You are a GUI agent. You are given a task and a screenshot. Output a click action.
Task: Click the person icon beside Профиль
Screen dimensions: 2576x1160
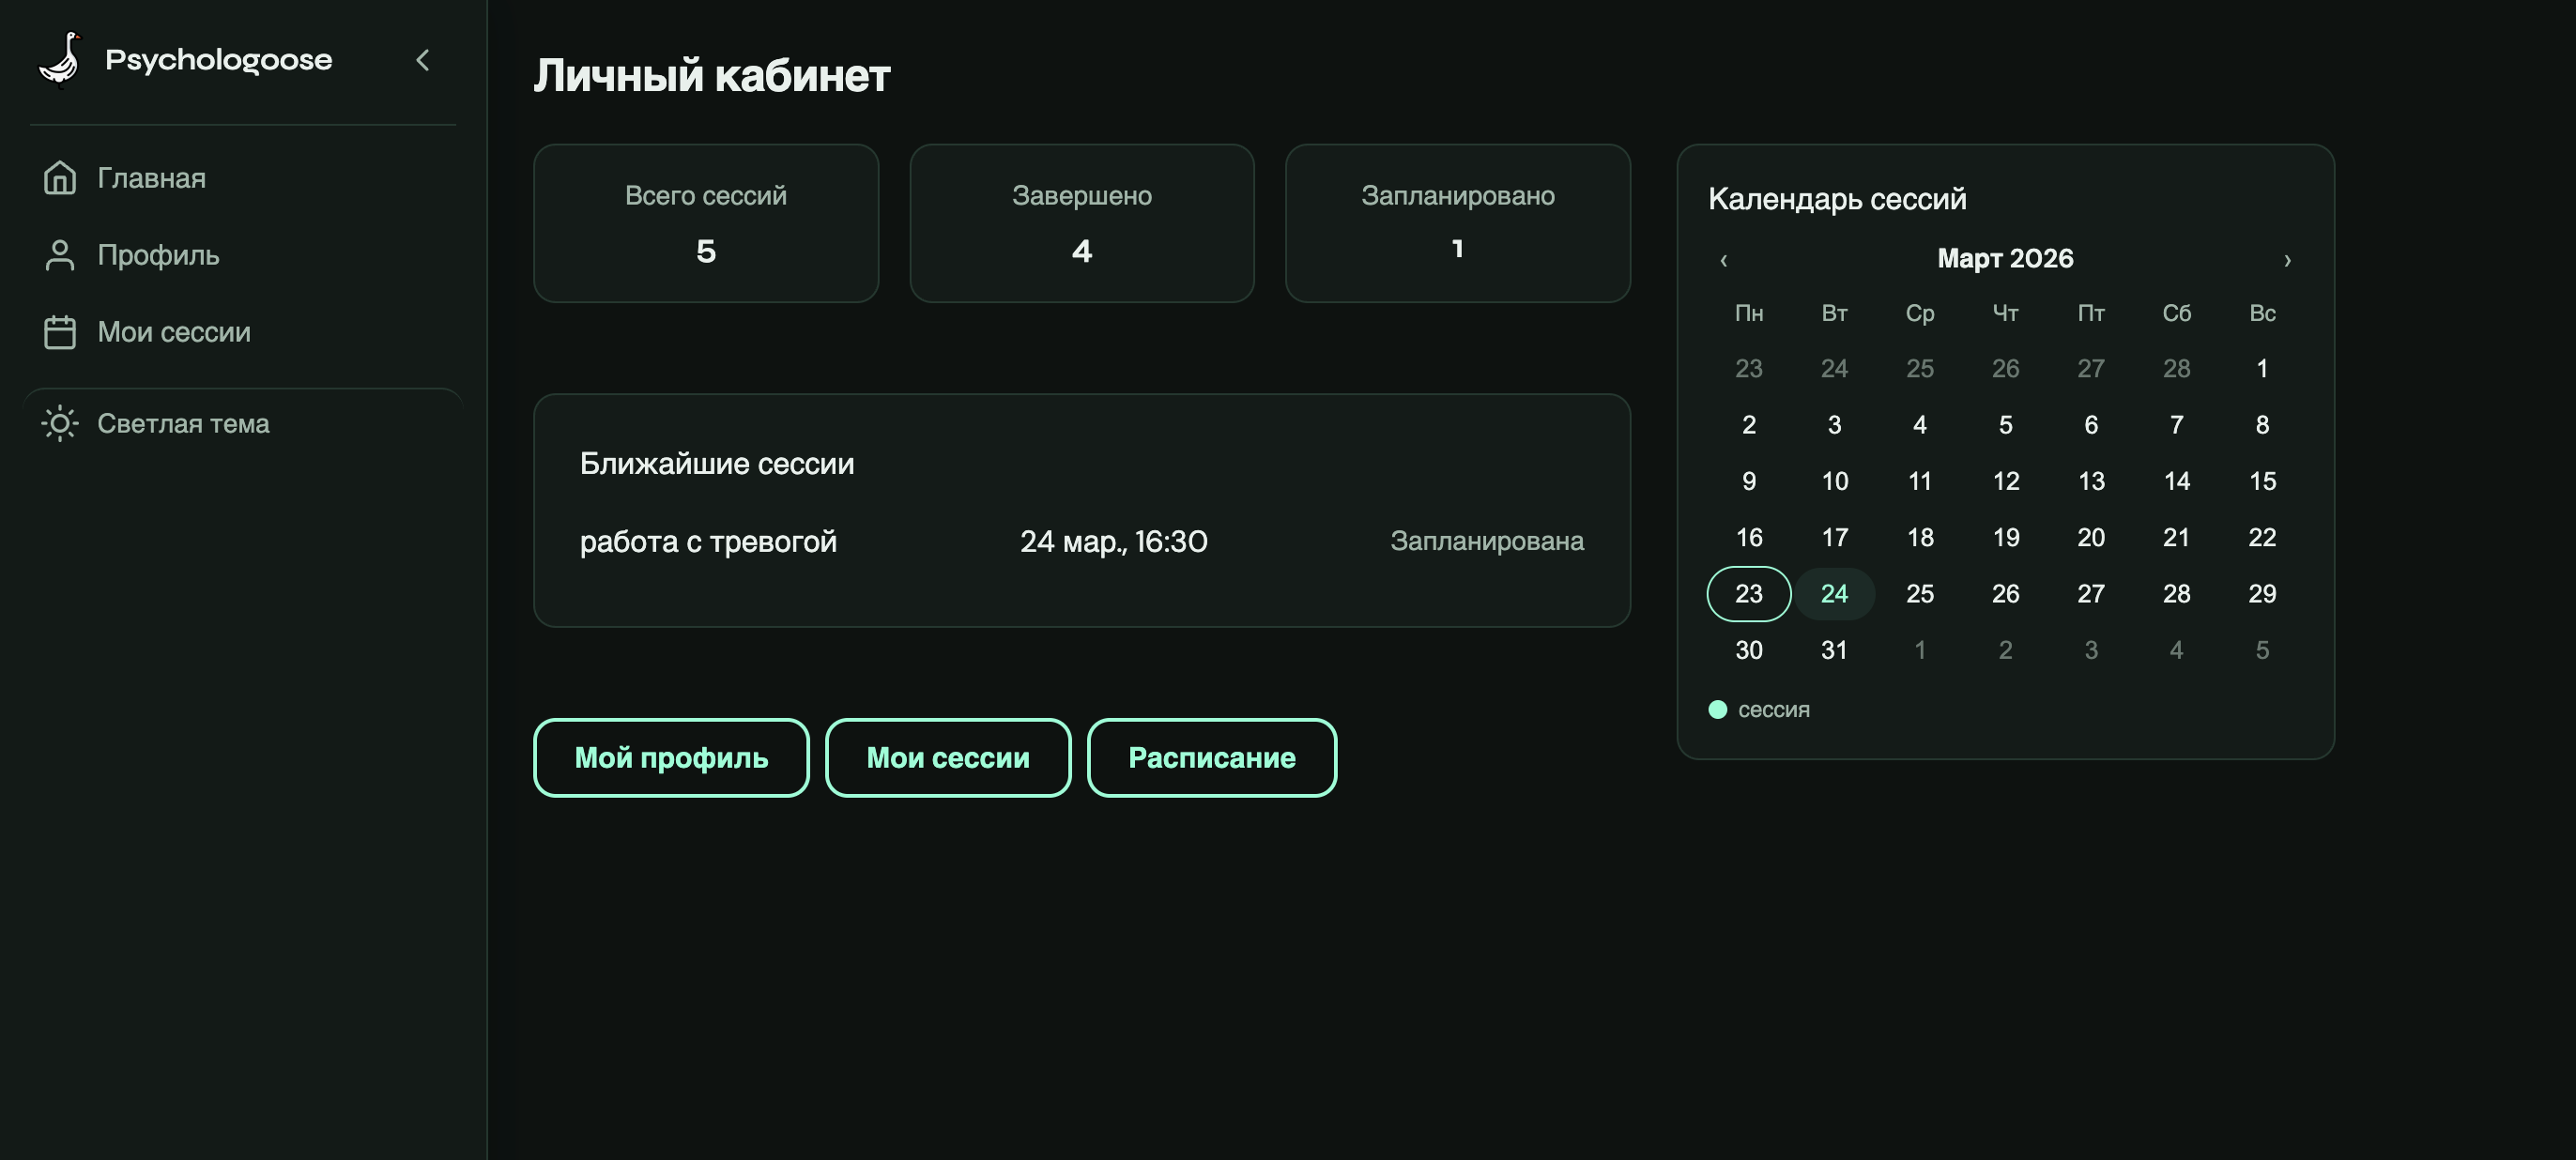tap(60, 255)
